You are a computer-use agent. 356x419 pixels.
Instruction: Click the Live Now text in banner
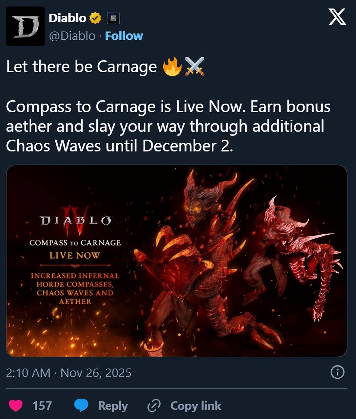point(75,255)
